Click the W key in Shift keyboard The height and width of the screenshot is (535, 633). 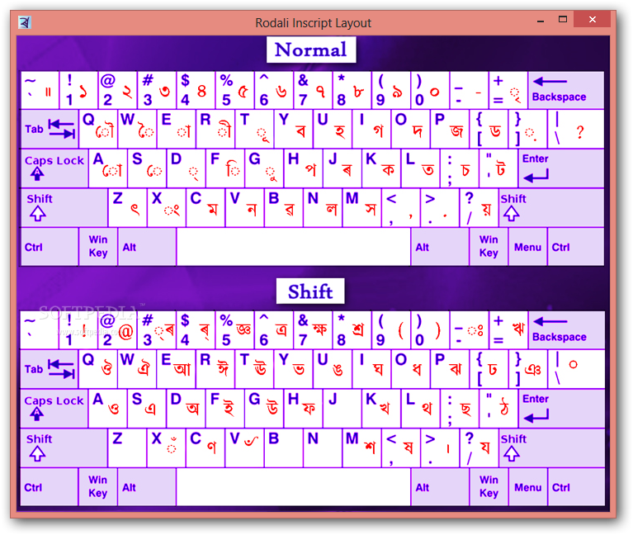(x=137, y=369)
